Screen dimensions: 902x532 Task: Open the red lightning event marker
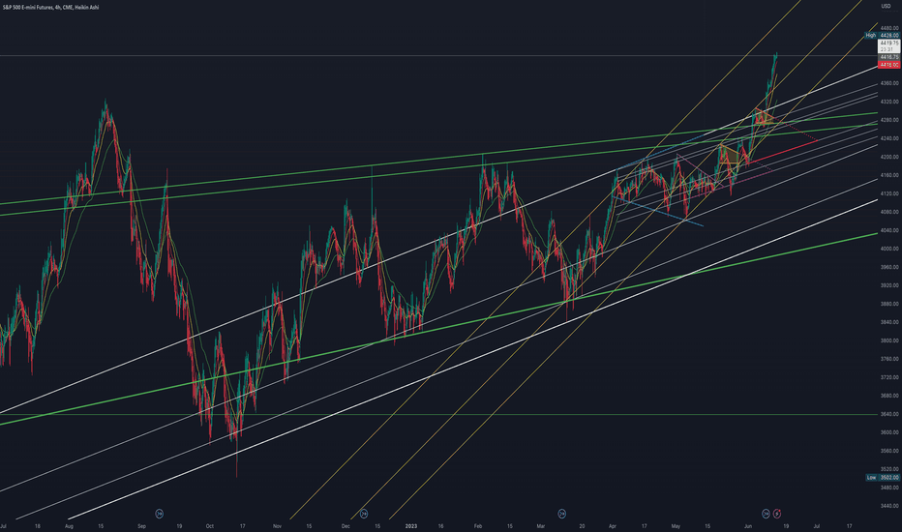click(776, 514)
